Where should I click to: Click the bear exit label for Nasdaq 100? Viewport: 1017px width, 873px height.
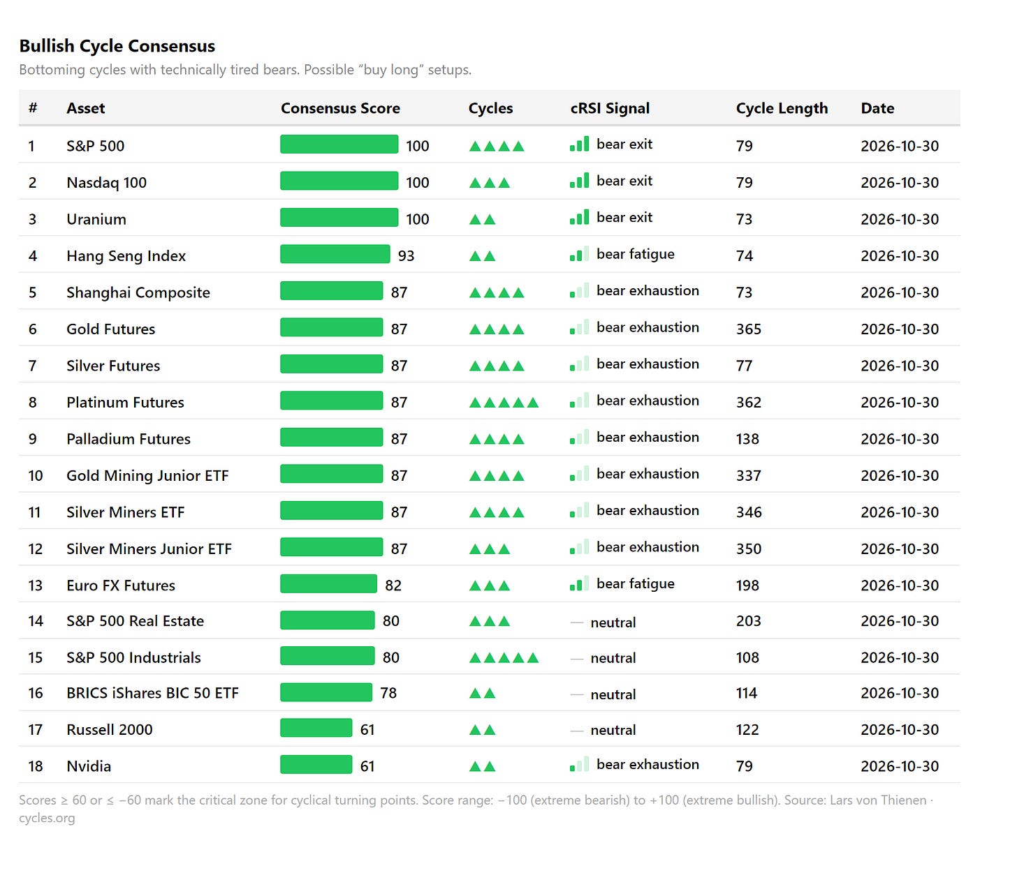coord(624,181)
